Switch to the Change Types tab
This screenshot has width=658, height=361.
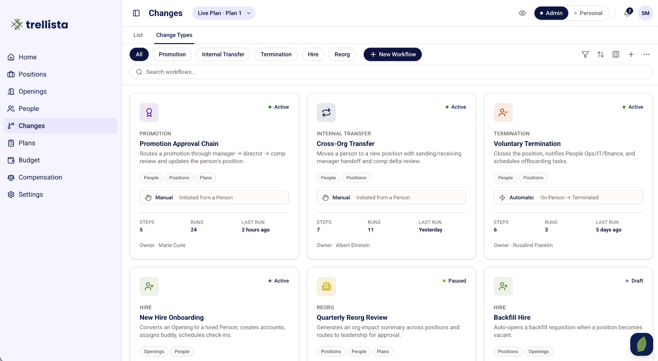(174, 35)
